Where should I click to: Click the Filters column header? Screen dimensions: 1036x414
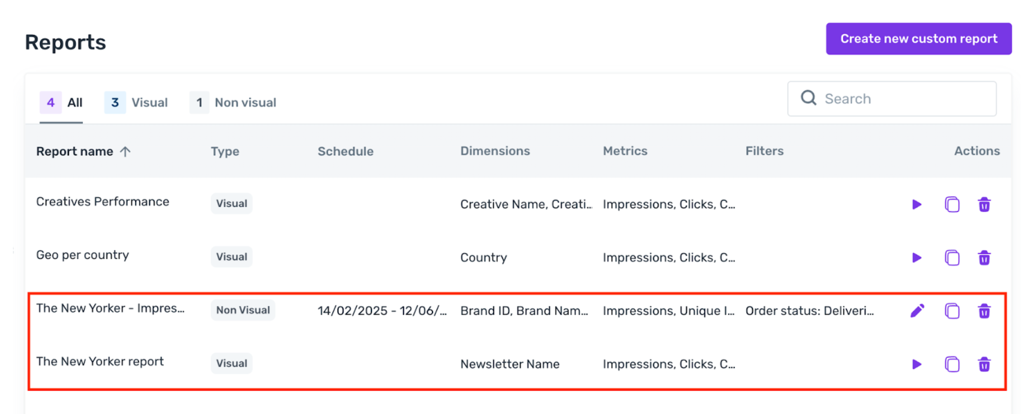764,151
